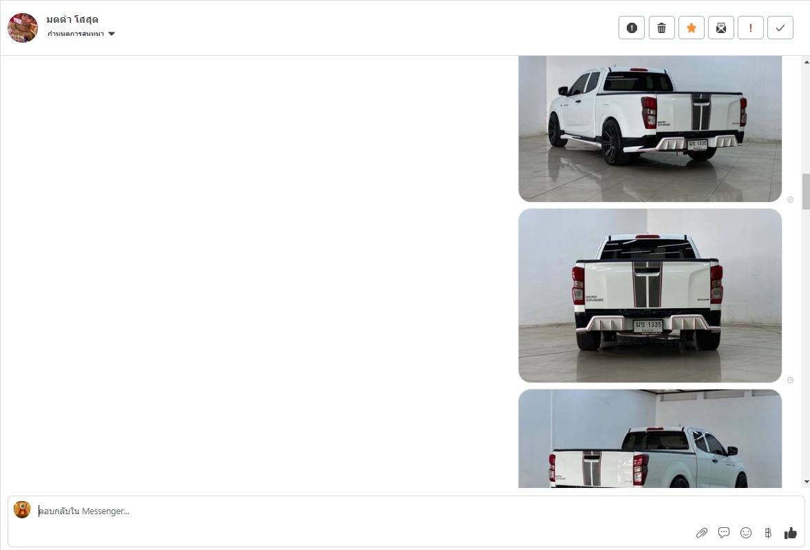Click the chat vertical scrollbar thumb
Image resolution: width=810 pixels, height=550 pixels.
[806, 192]
